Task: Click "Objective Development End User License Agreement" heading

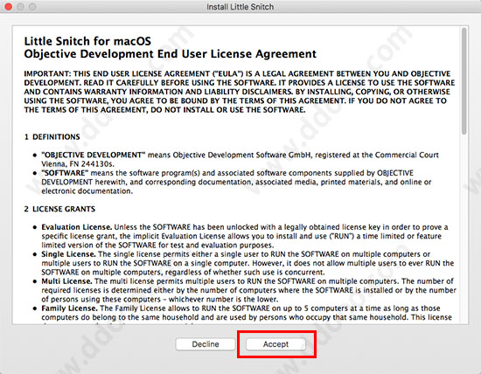Action: [170, 53]
